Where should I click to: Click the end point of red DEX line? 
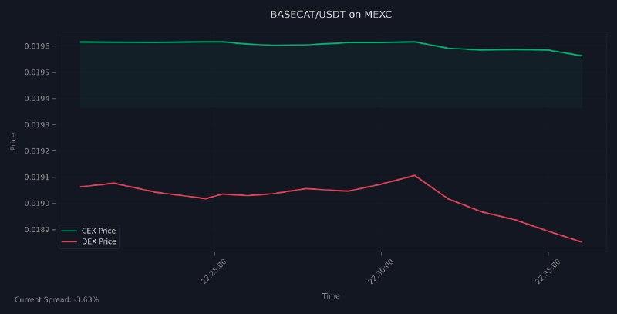click(x=582, y=242)
